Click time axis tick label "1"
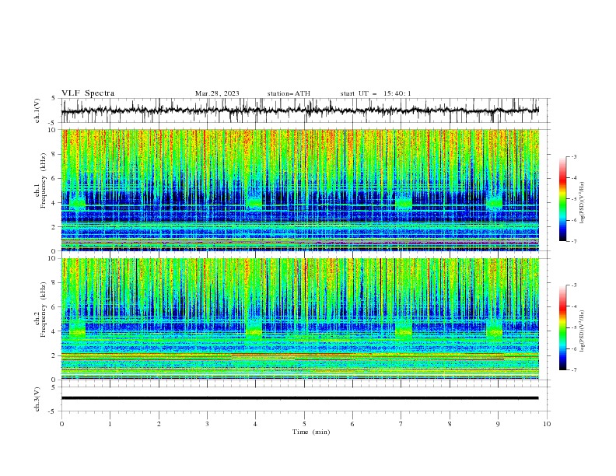The height and width of the screenshot is (476, 616). tap(110, 424)
